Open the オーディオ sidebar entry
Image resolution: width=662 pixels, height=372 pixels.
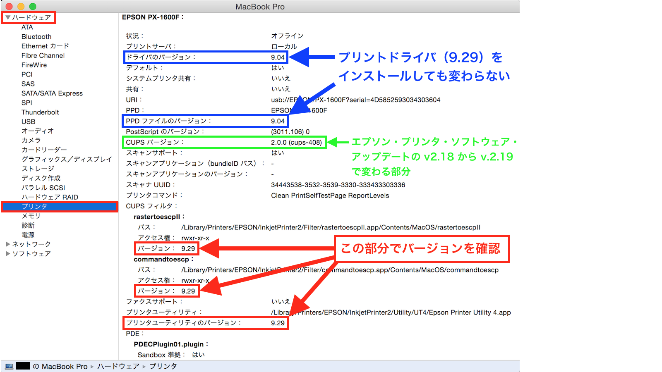click(38, 131)
